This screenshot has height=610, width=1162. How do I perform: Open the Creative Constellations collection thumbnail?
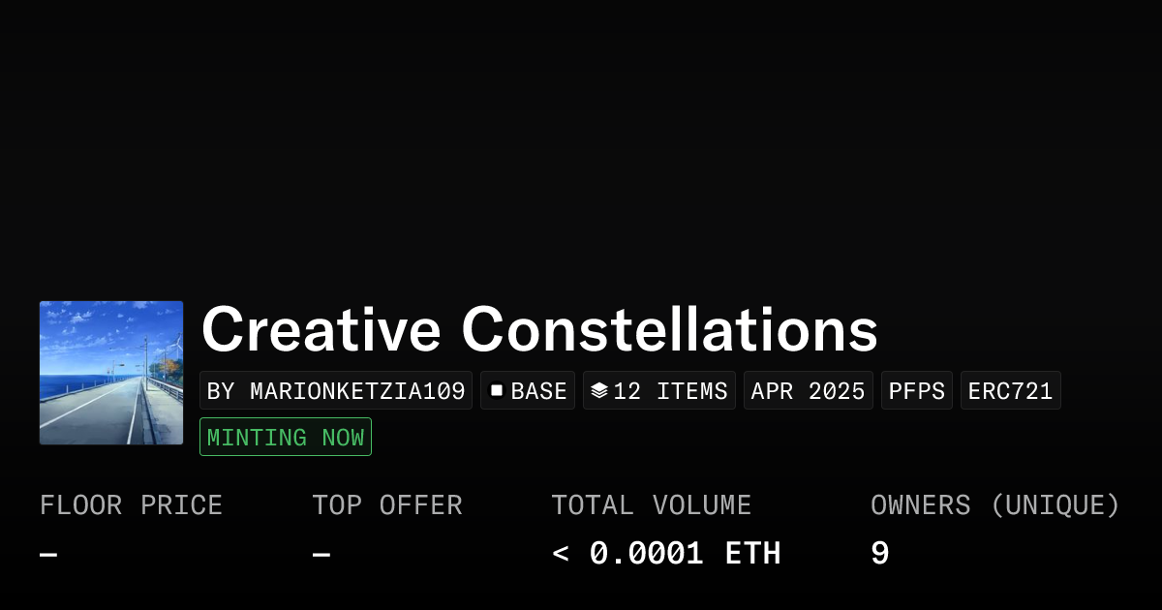111,373
